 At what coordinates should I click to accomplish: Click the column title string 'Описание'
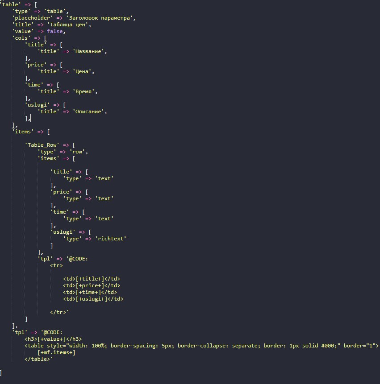click(x=88, y=111)
